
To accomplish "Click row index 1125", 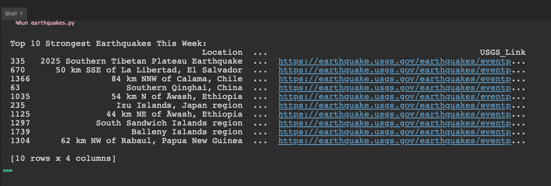I will pos(20,114).
